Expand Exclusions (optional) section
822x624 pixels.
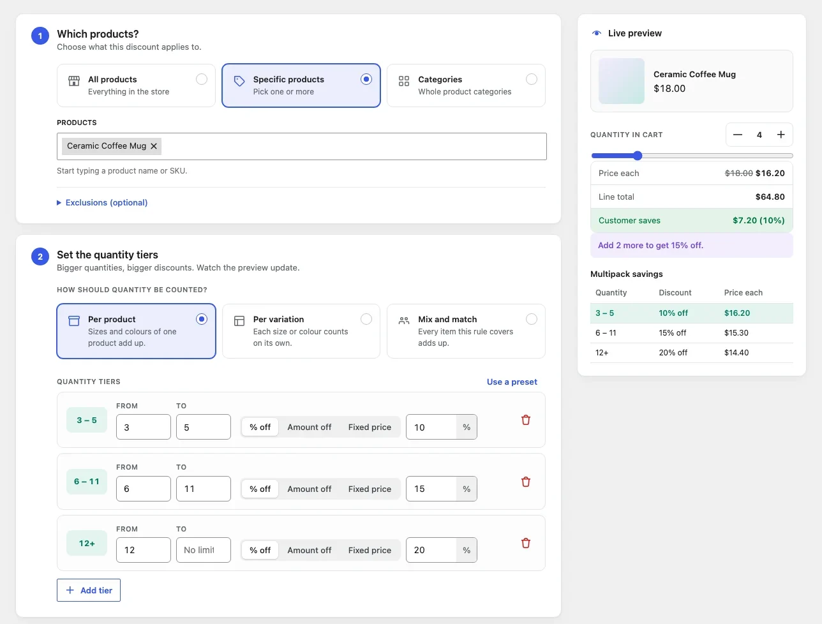[x=102, y=203]
